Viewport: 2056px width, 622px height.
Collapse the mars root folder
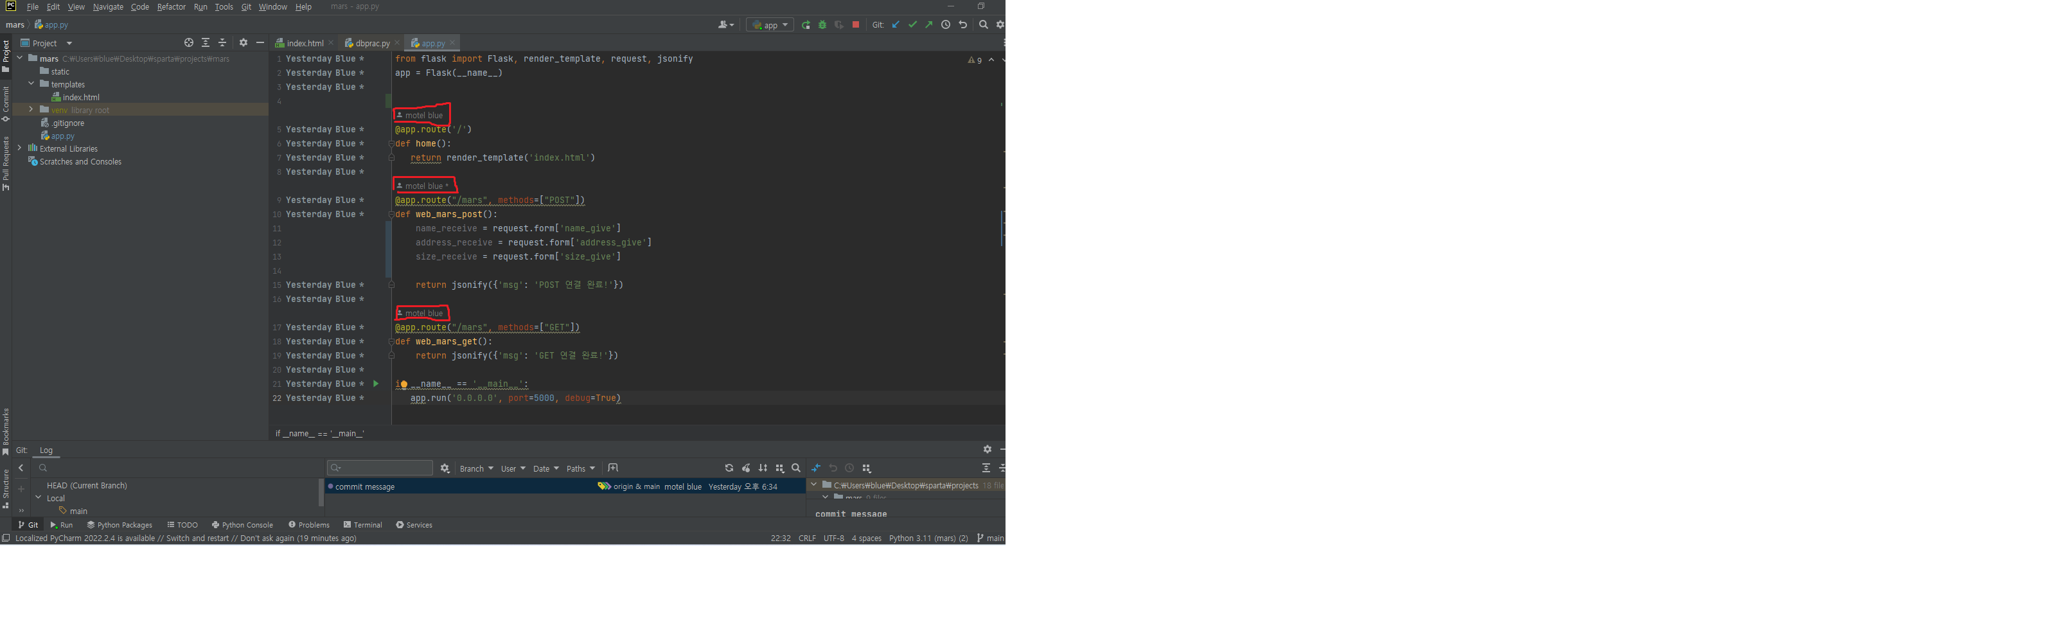[x=20, y=58]
